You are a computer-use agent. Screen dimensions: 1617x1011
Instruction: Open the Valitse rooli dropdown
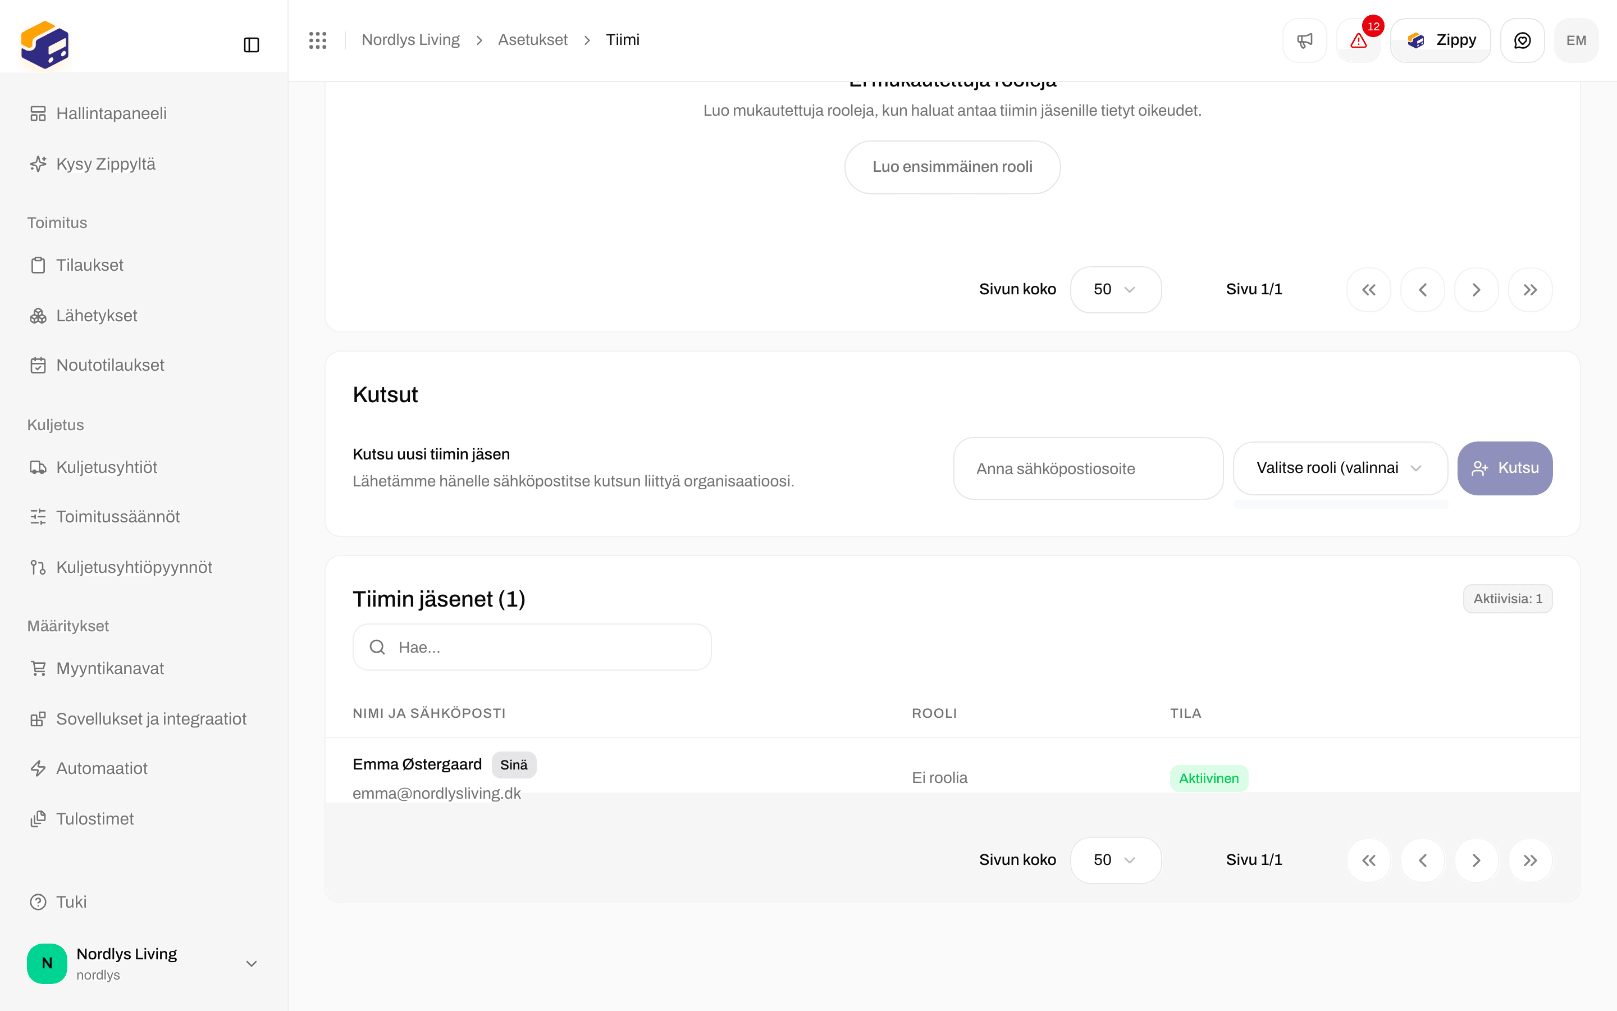1340,468
